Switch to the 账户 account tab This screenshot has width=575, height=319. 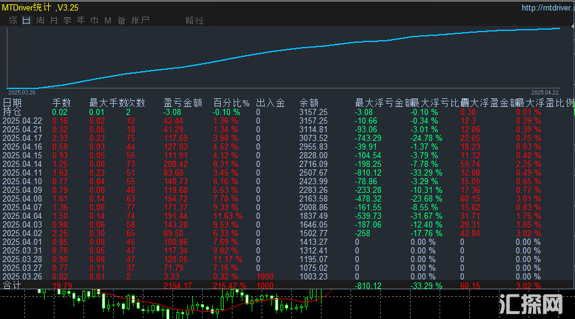[x=140, y=20]
